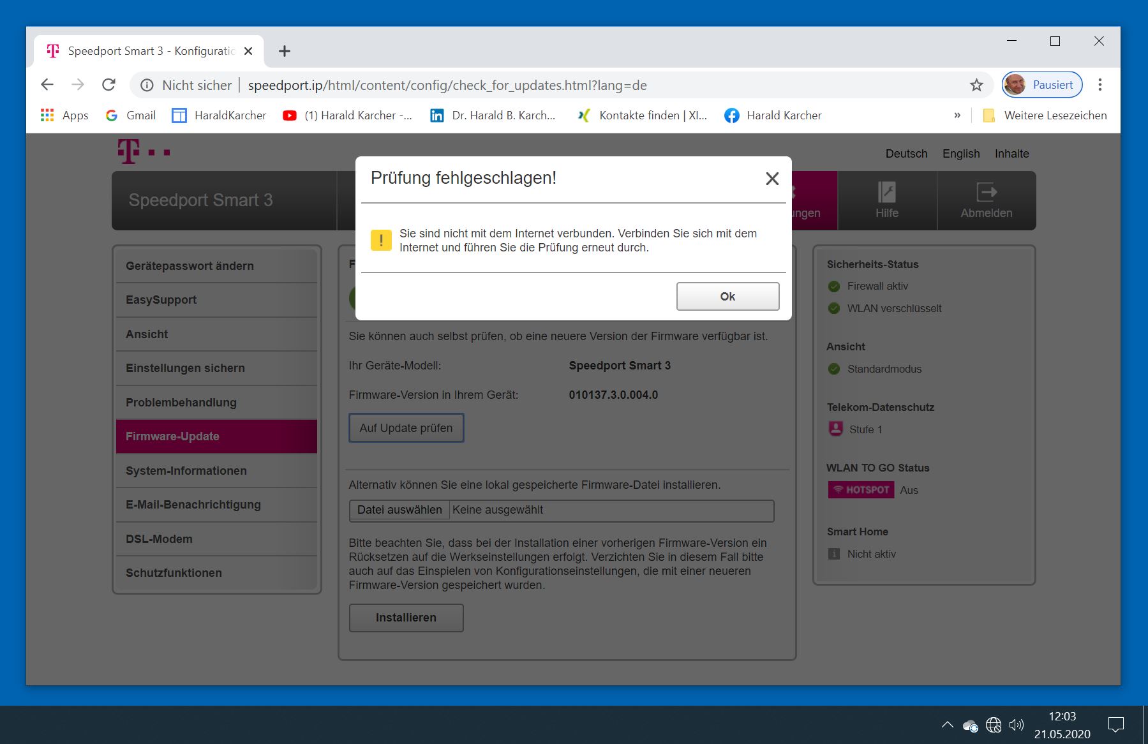Open E-Mail-Benachrichtigung
This screenshot has height=744, width=1148.
pyautogui.click(x=216, y=505)
